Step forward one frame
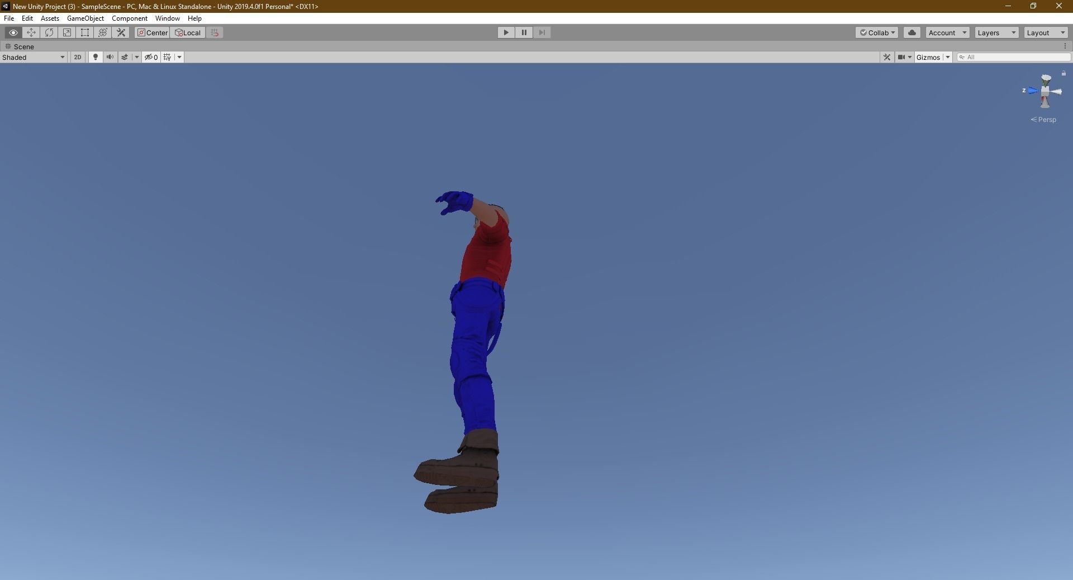 coord(542,32)
